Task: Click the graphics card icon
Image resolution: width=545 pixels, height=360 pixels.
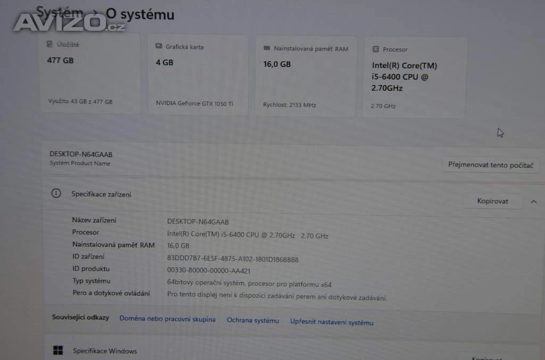Action: [159, 46]
